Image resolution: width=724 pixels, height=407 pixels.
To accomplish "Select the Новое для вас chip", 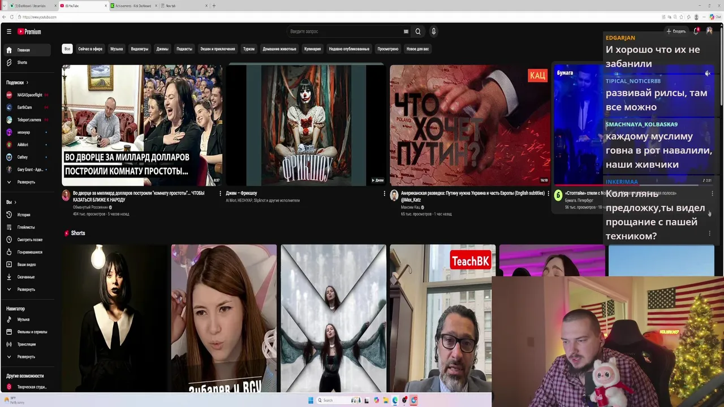I will point(417,49).
